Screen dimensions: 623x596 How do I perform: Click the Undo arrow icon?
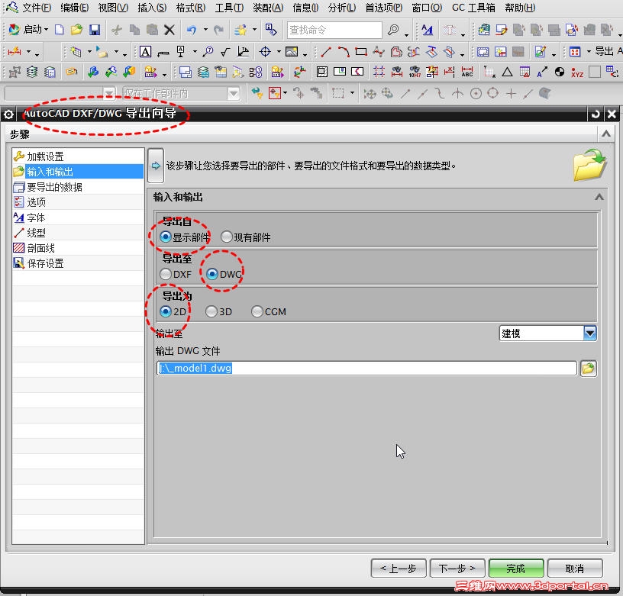coord(192,30)
